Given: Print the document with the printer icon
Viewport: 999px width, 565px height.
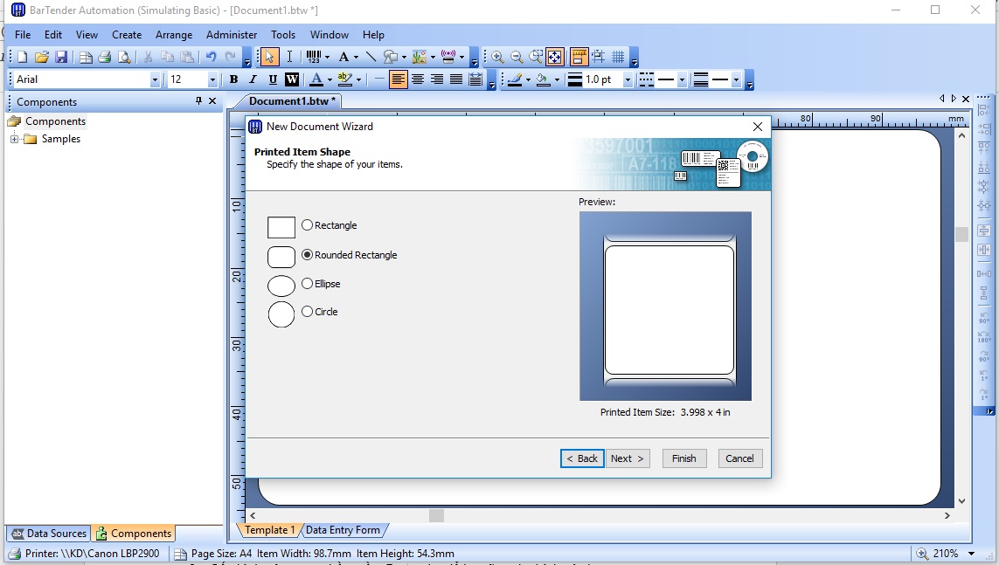Looking at the screenshot, I should [x=105, y=58].
